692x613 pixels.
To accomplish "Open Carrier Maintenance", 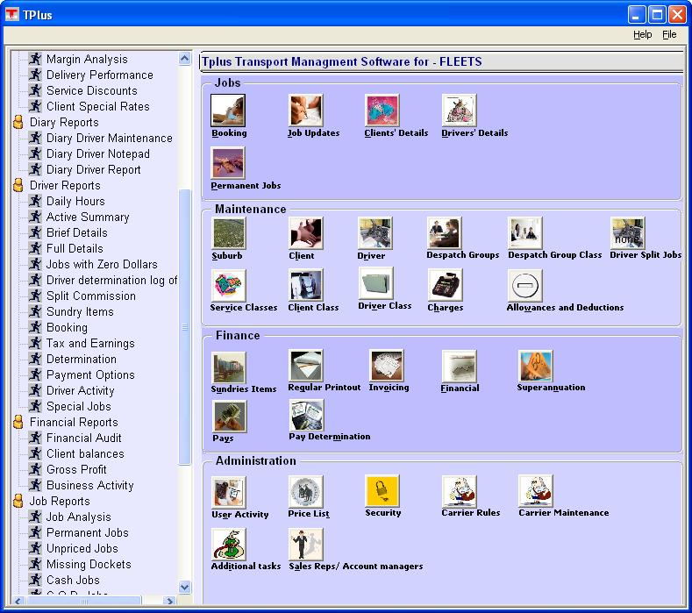I will [536, 491].
